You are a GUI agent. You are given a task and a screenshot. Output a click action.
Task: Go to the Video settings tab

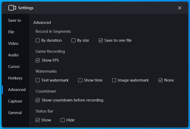(x=13, y=44)
